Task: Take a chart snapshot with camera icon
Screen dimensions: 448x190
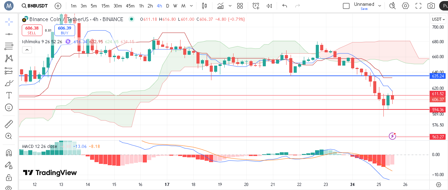Action: 431,6
